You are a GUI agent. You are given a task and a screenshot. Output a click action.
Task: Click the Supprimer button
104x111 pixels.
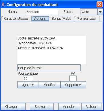tap(73, 85)
